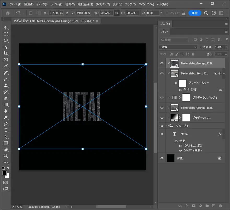Swap foreground and background colors
230x210 pixels.
(8, 168)
